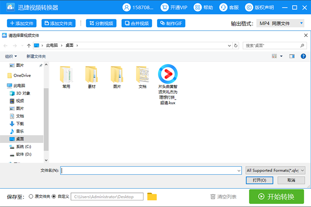Select the 素材 folder
The height and width of the screenshot is (207, 311).
92,77
